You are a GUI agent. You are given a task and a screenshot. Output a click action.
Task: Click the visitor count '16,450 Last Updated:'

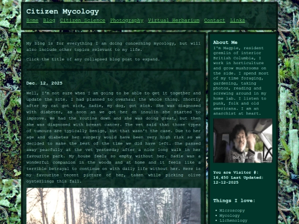tap(238, 178)
